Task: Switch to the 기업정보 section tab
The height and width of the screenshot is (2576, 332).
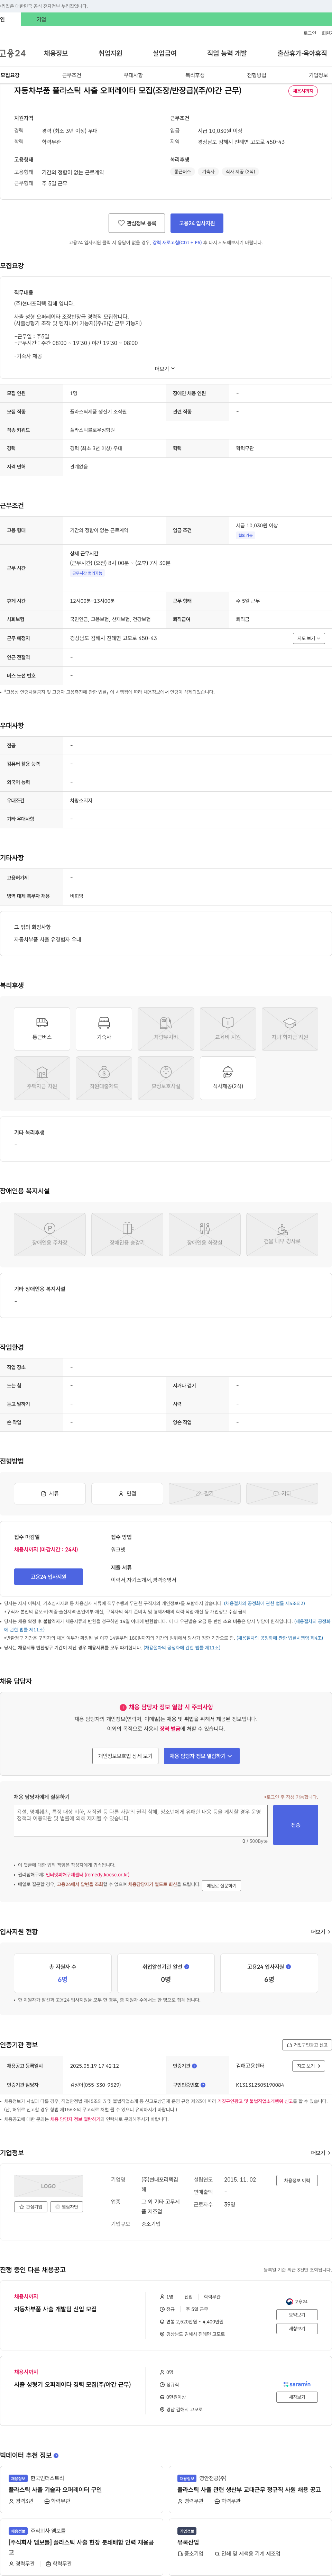Action: coord(318,75)
